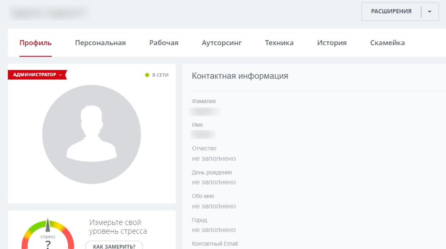Click the В СЕТИ status text
The image size is (446, 249).
pos(160,75)
